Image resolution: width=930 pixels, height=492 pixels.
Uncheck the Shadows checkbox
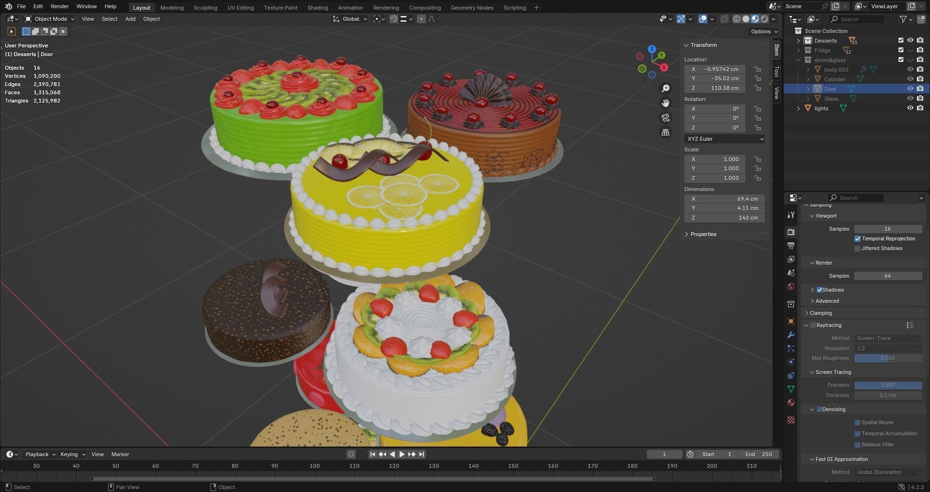click(x=820, y=290)
